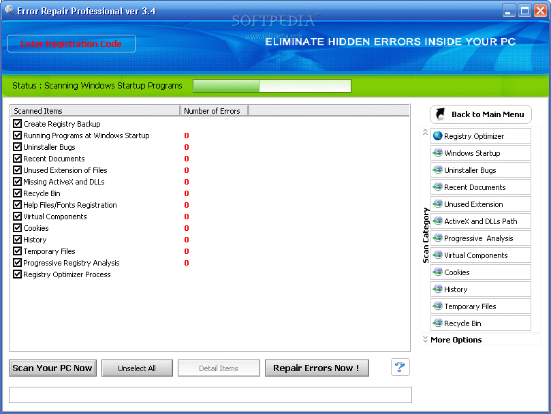
Task: Click the Uninstaller Bugs category icon
Action: tap(437, 170)
